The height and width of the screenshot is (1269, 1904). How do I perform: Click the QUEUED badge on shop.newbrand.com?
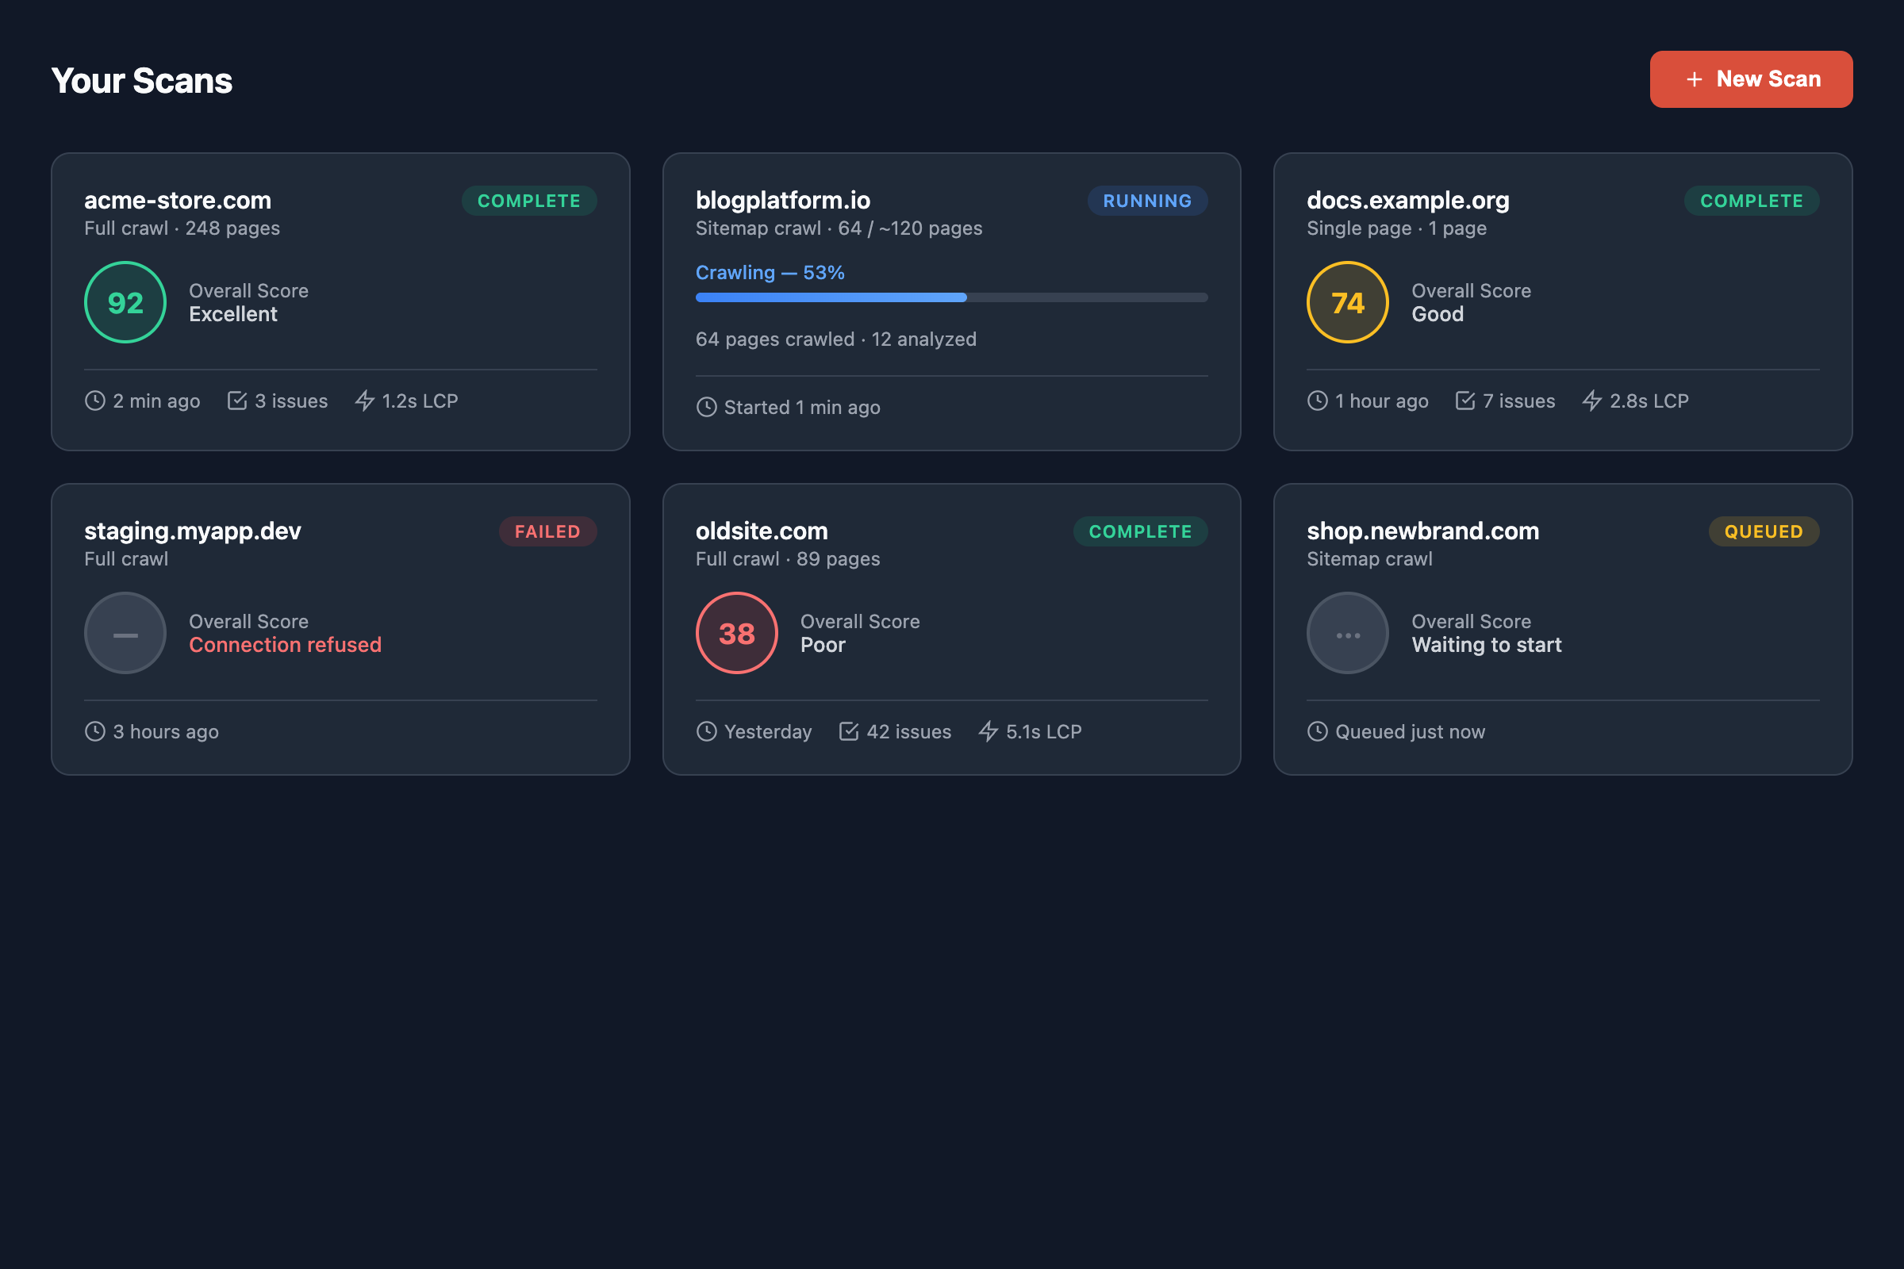click(x=1763, y=531)
